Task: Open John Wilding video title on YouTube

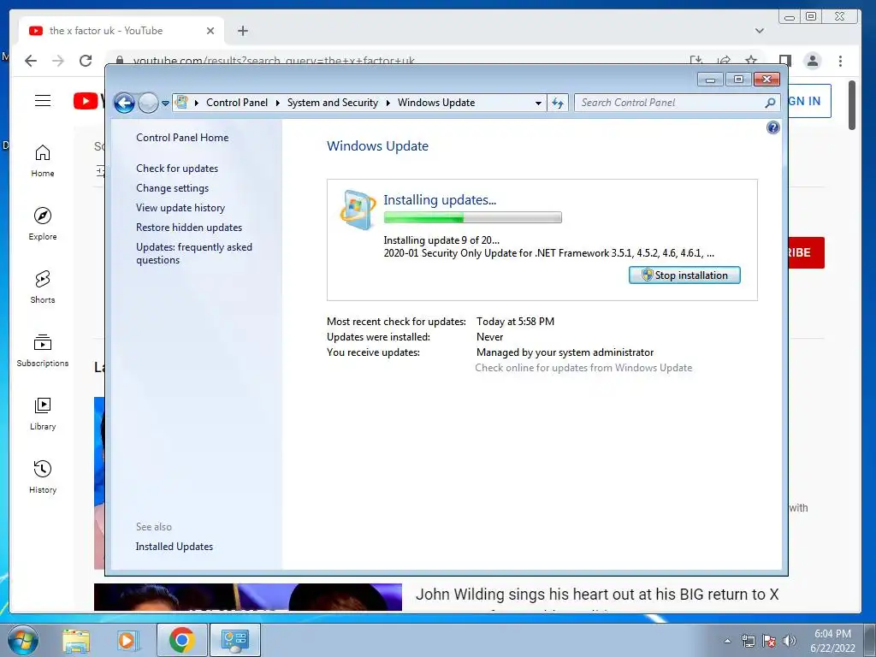Action: coord(596,595)
